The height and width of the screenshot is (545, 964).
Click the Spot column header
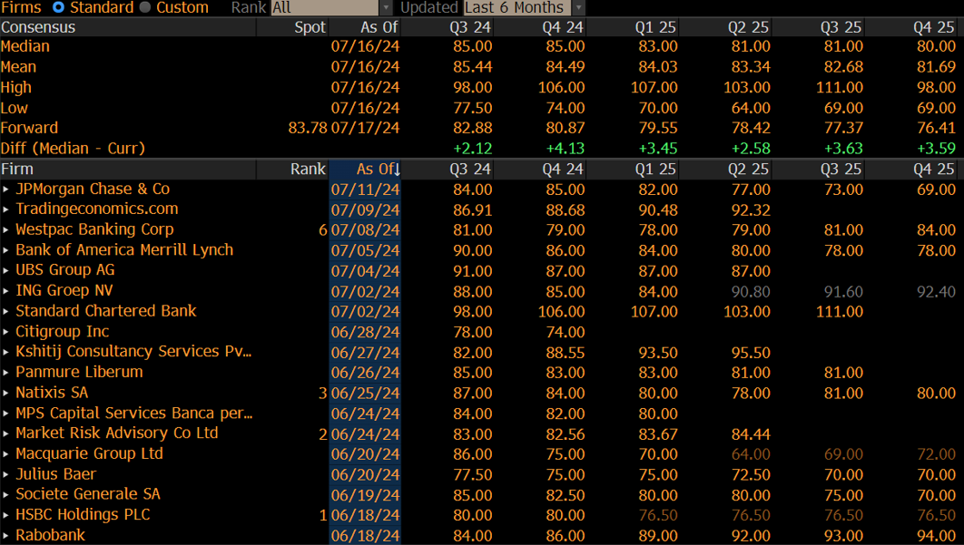pos(310,27)
